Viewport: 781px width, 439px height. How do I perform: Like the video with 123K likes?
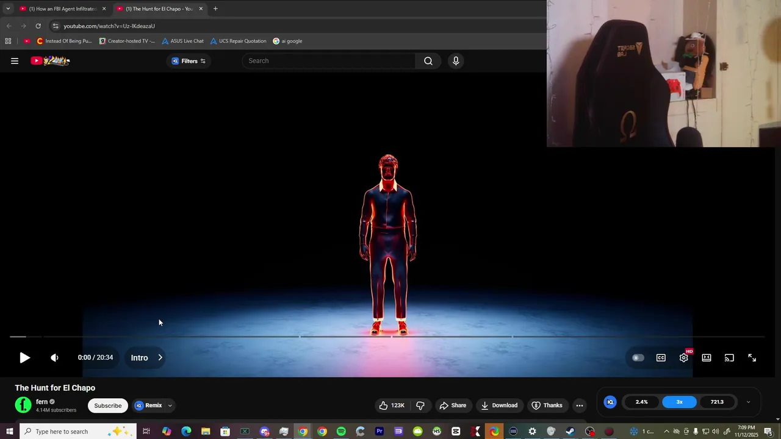(392, 405)
